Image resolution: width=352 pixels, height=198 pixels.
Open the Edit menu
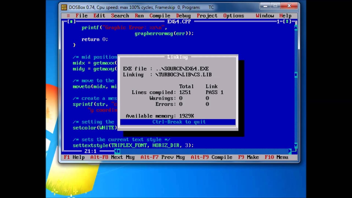99,16
